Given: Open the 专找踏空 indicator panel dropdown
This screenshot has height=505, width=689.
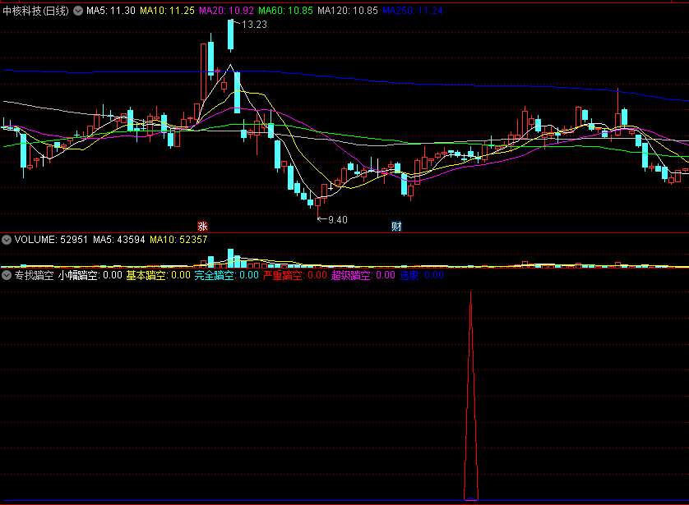Looking at the screenshot, I should point(6,275).
